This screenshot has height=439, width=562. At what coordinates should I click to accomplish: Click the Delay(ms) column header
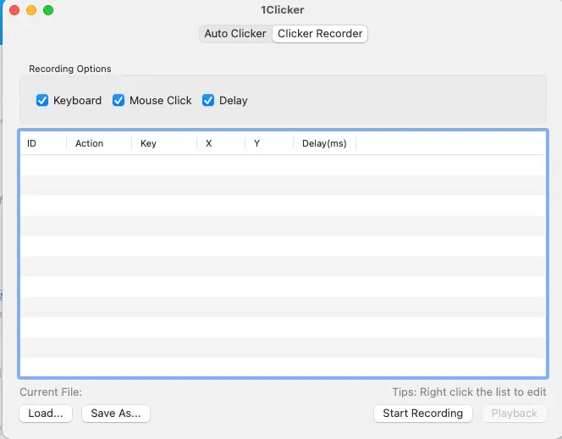324,143
